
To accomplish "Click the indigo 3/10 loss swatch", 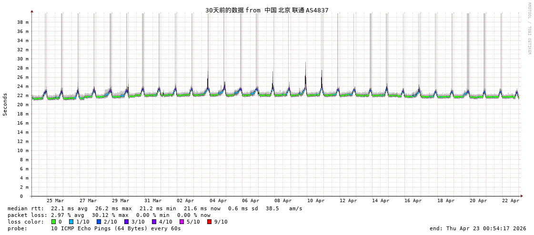I will click(x=127, y=222).
